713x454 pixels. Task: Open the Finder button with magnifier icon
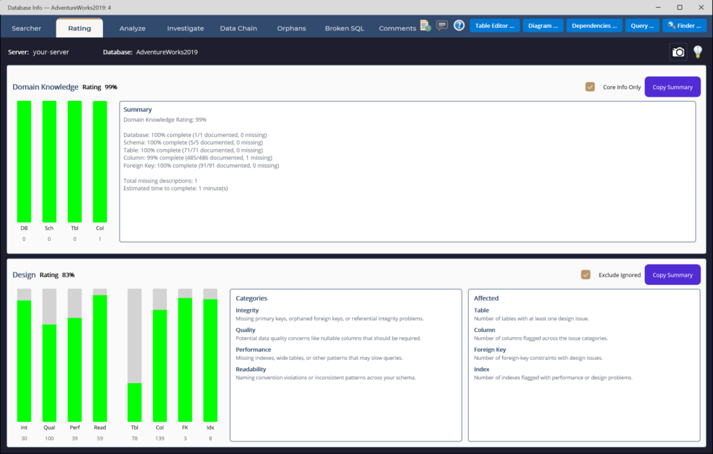click(684, 26)
